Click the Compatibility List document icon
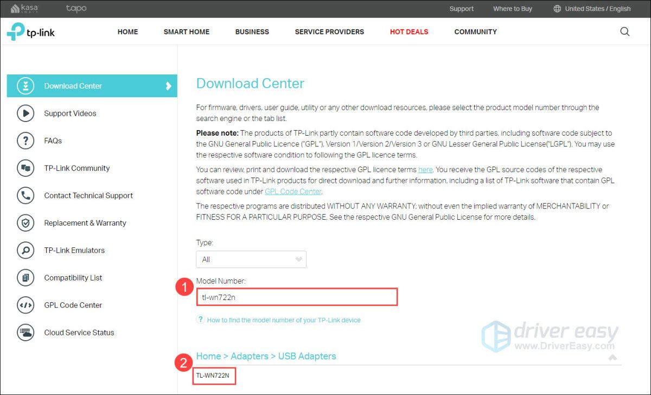Viewport: 651px width, 395px height. [25, 278]
